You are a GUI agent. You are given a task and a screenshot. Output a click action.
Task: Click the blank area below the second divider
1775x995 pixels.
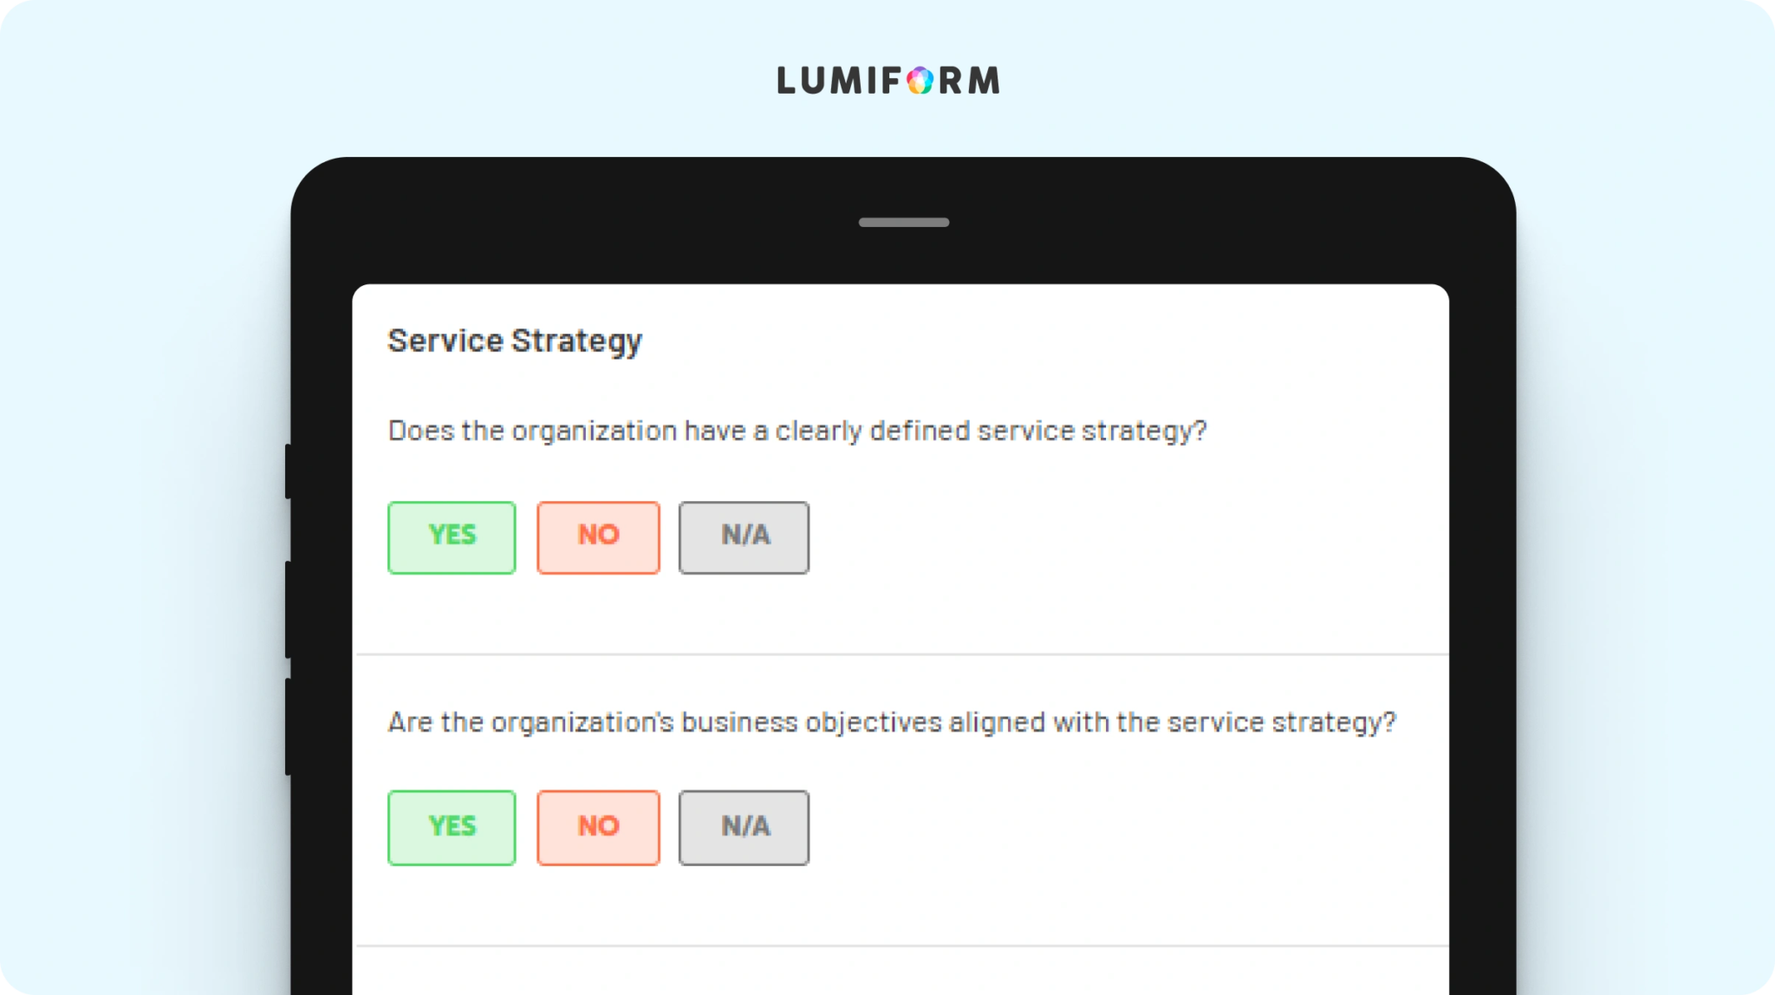(x=901, y=972)
